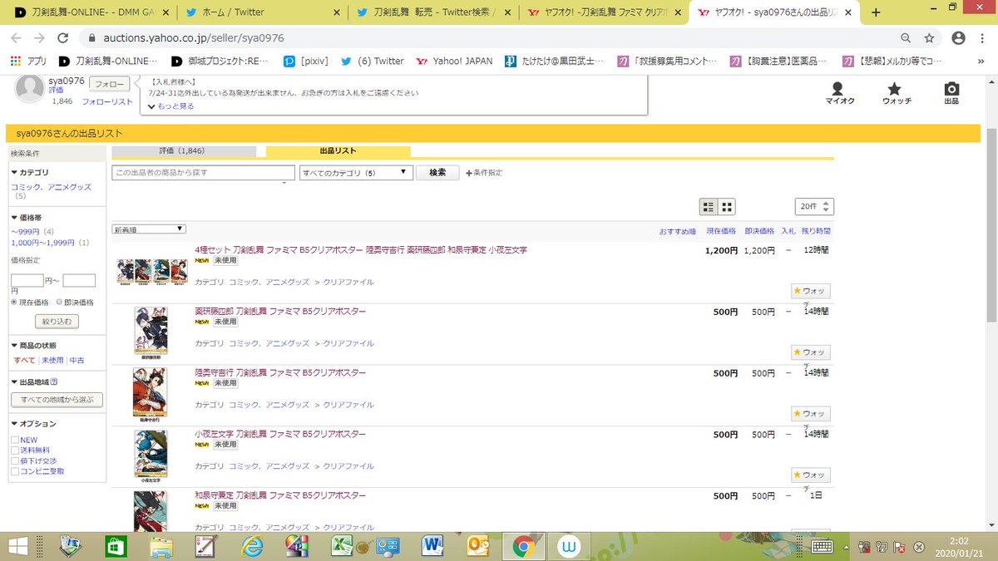Open the マイオク account icon
Screen dimensions: 998x561
pyautogui.click(x=837, y=92)
